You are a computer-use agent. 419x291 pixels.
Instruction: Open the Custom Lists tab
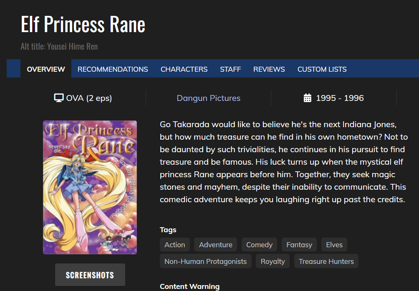(322, 69)
